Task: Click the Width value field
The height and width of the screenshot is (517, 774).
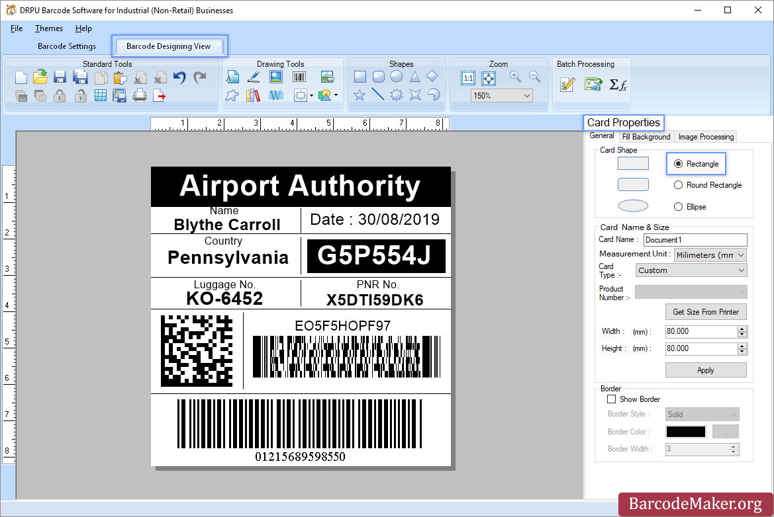Action: [x=701, y=331]
